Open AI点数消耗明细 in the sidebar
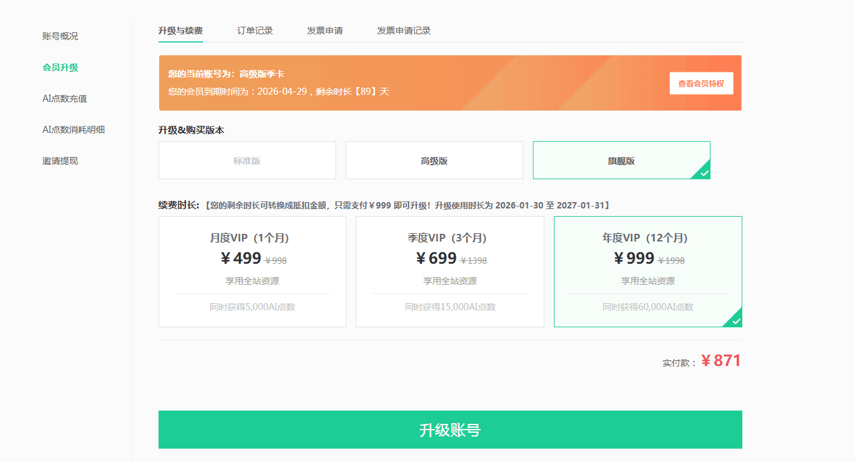Screen dimensions: 855x462 [73, 130]
